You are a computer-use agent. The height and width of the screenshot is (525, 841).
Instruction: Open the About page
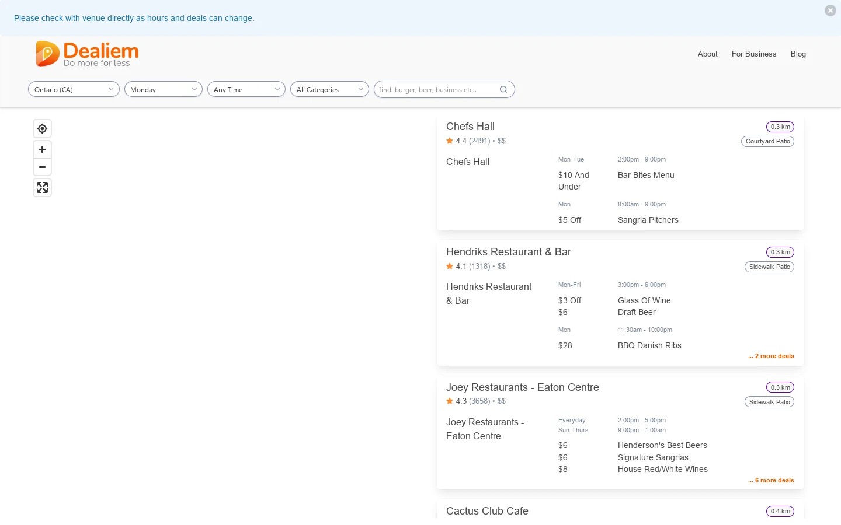tap(707, 54)
